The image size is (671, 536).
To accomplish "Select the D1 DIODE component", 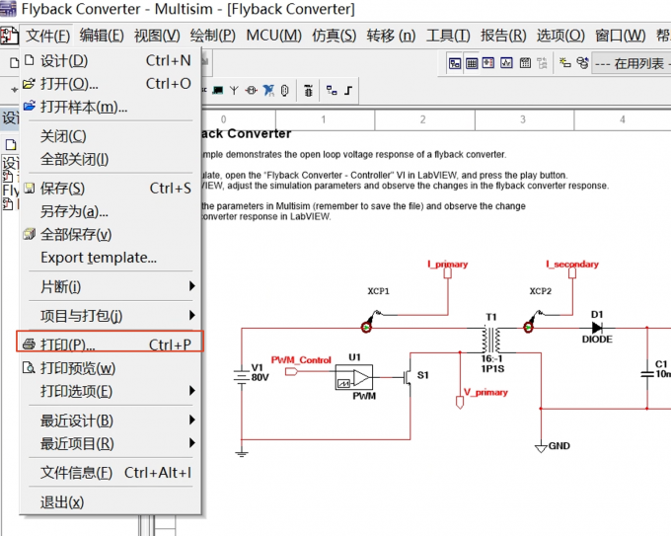I will [597, 328].
